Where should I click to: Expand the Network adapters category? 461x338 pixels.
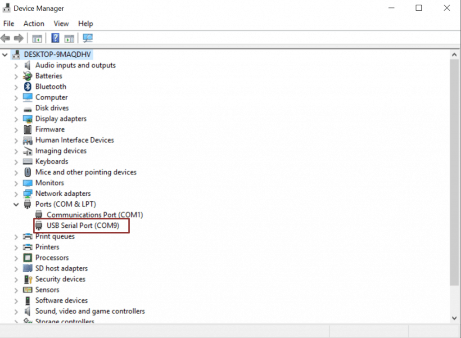16,194
